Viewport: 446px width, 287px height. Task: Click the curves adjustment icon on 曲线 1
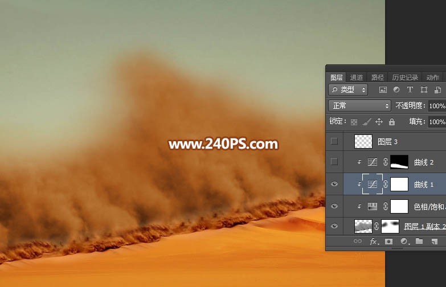(x=373, y=184)
